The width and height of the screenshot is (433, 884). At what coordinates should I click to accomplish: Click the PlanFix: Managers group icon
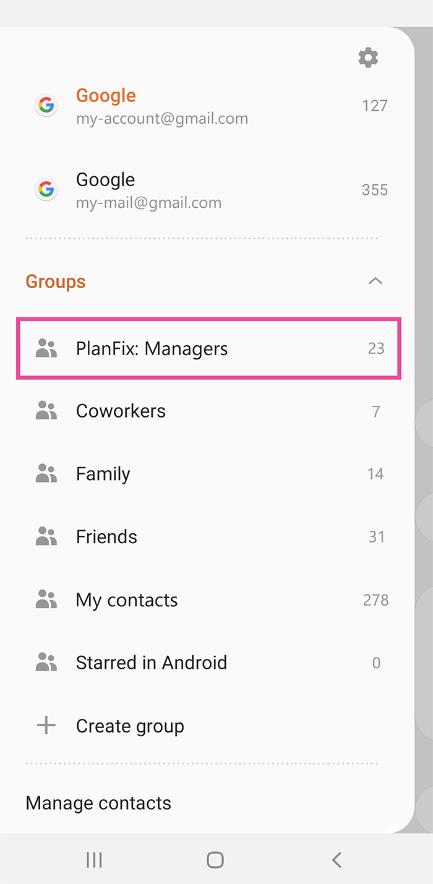point(46,348)
